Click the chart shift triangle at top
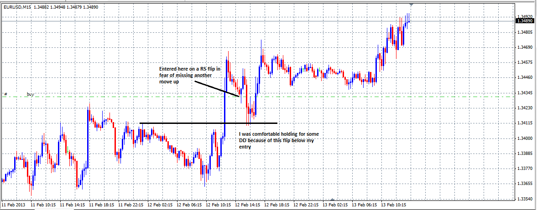The image size is (537, 210). point(412,4)
